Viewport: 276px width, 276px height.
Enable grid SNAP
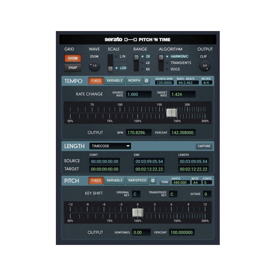[73, 68]
